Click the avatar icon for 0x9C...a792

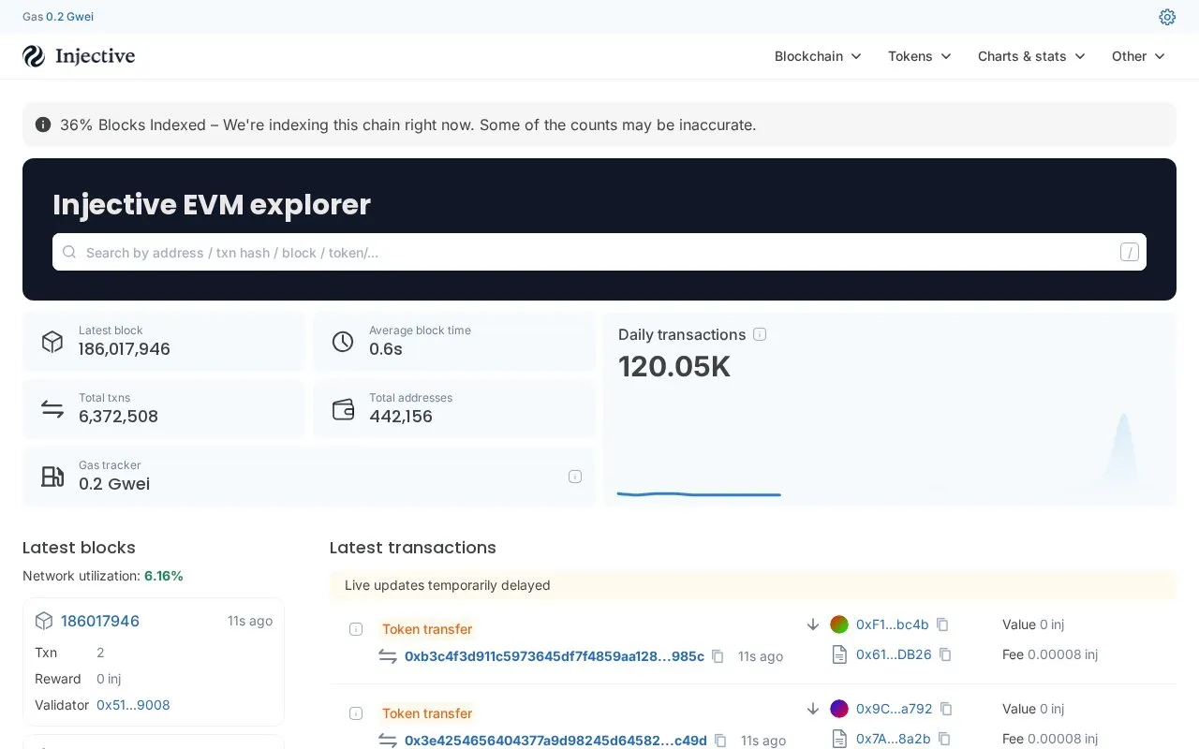click(839, 709)
